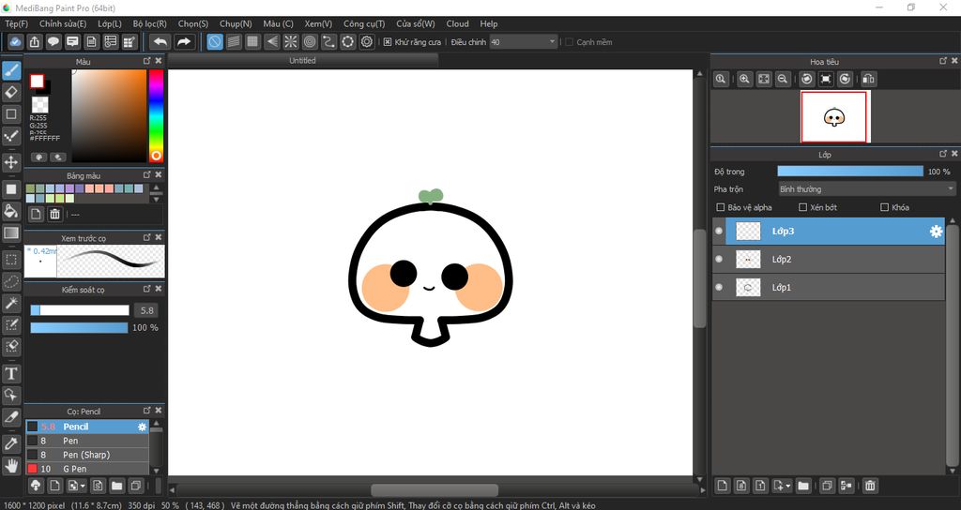The height and width of the screenshot is (510, 961).
Task: Select the Bucket fill tool
Action: pyautogui.click(x=11, y=211)
